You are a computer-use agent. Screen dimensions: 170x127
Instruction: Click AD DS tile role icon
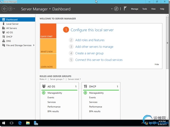44,86
